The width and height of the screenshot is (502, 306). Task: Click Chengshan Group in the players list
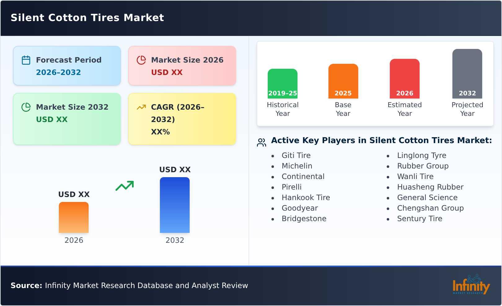[x=430, y=208]
